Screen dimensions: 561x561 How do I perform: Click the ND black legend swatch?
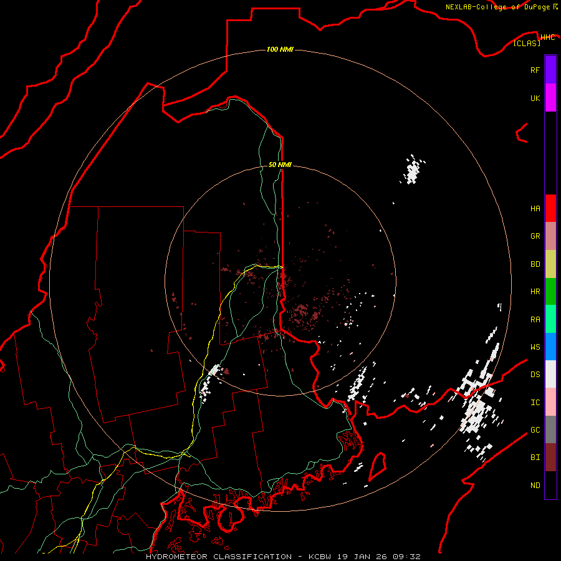pyautogui.click(x=550, y=485)
